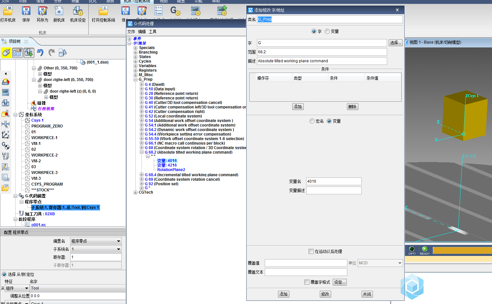Click the 修改 button at dialog bottom

325,294
